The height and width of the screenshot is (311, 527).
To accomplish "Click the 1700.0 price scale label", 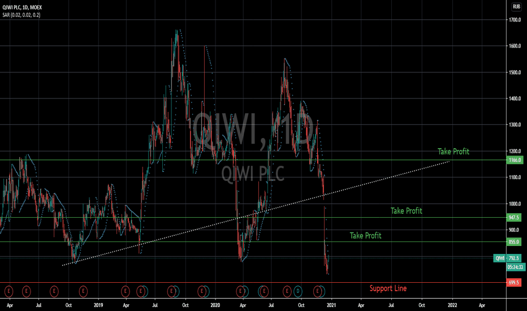I will pyautogui.click(x=514, y=20).
